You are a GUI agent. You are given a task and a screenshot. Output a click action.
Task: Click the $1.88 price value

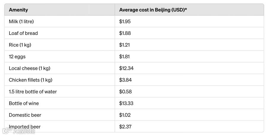125,33
